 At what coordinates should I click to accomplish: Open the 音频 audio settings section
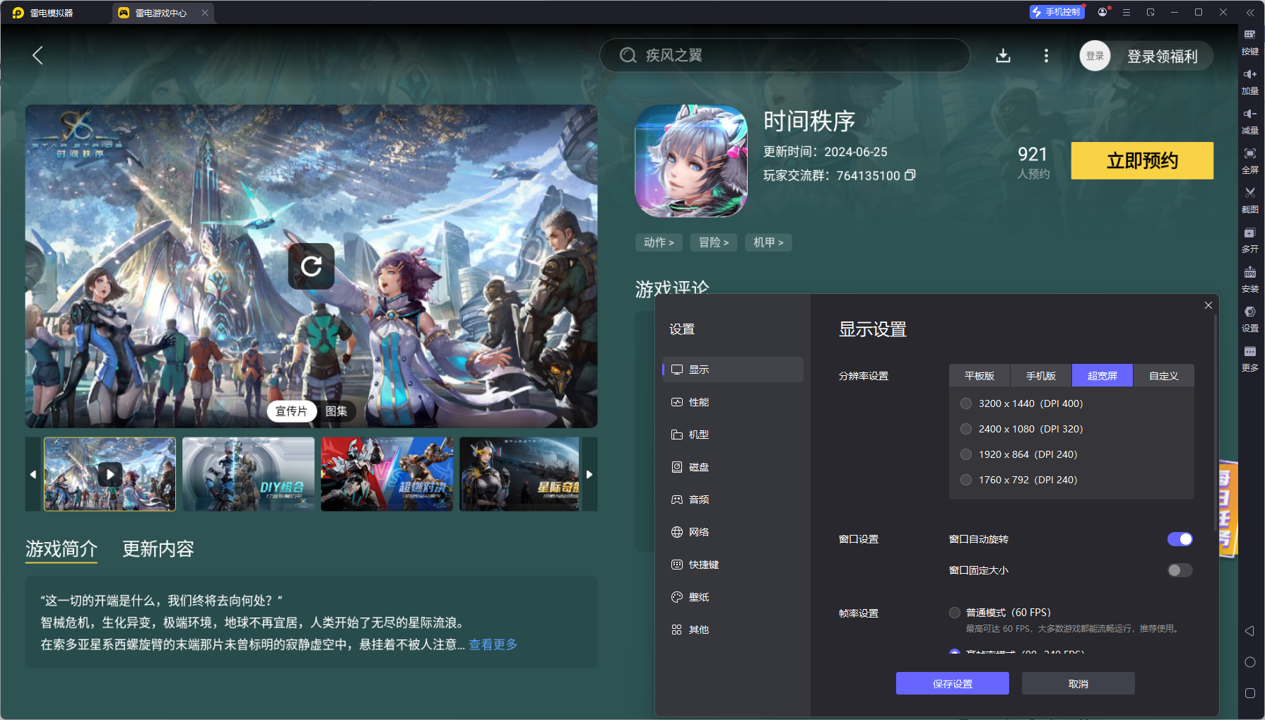(x=733, y=500)
